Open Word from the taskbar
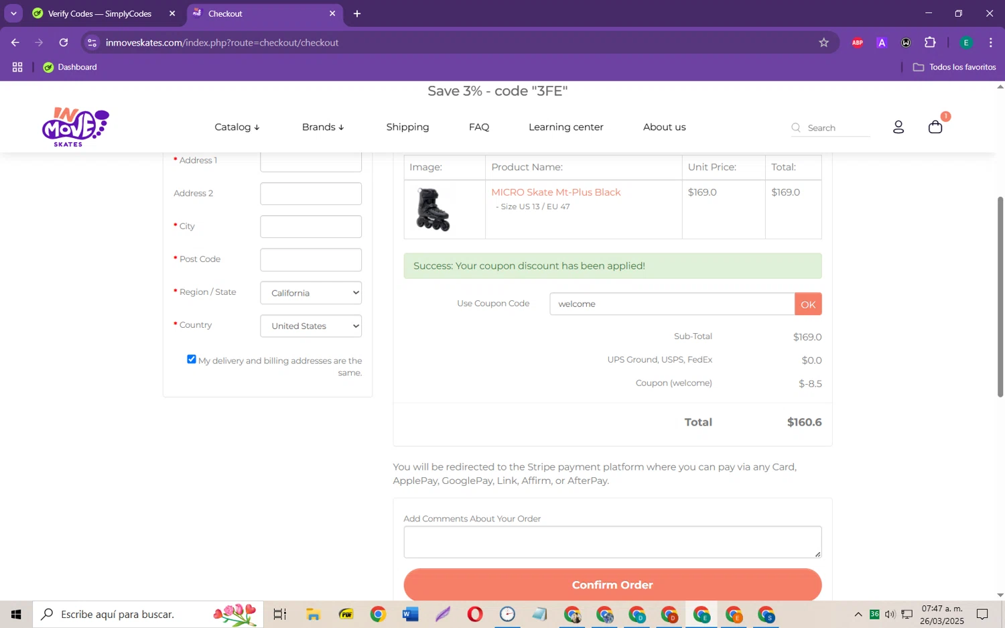Image resolution: width=1005 pixels, height=628 pixels. pyautogui.click(x=410, y=614)
